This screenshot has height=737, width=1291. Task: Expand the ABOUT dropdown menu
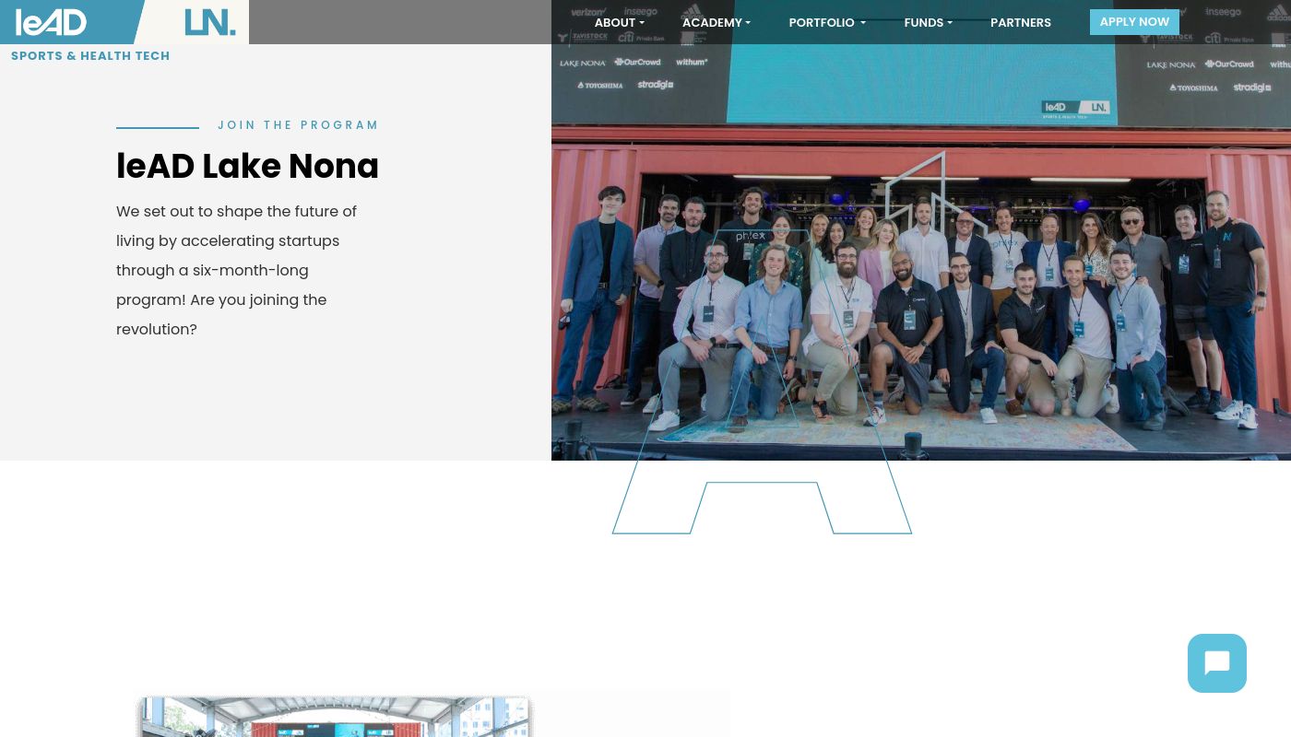tap(620, 23)
